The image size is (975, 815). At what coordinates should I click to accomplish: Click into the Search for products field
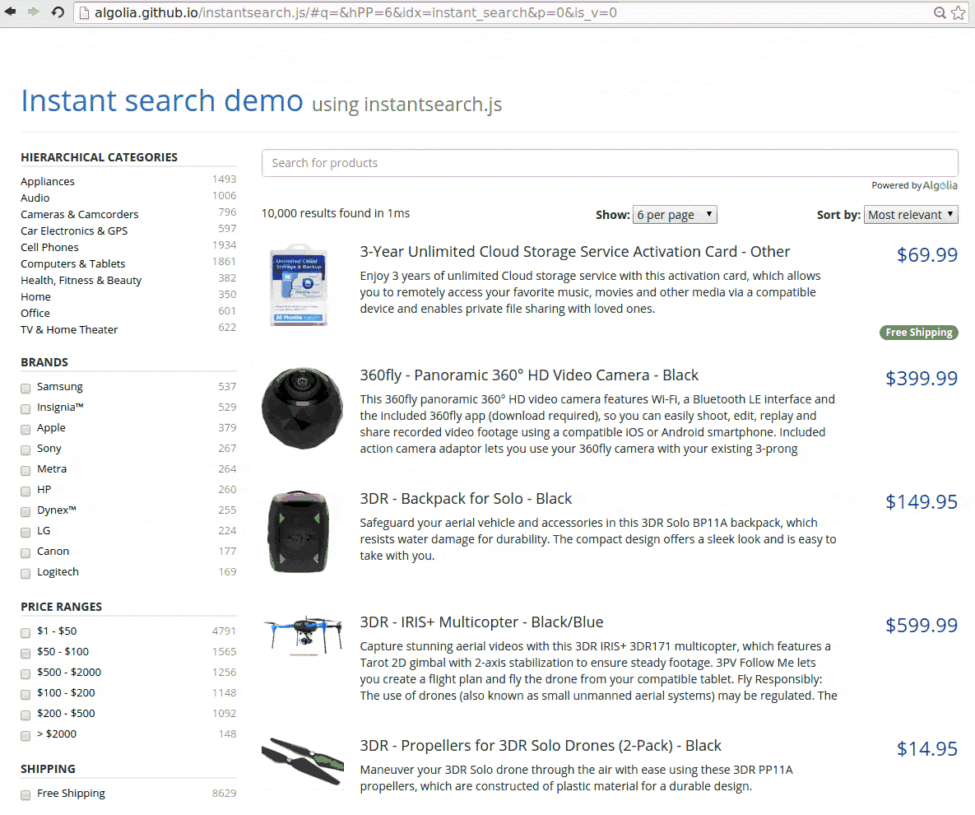tap(610, 163)
